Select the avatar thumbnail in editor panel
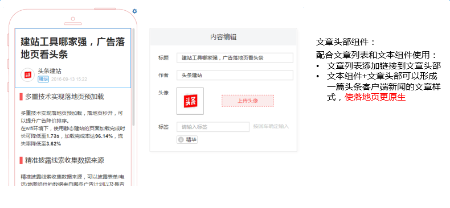 tap(190, 101)
